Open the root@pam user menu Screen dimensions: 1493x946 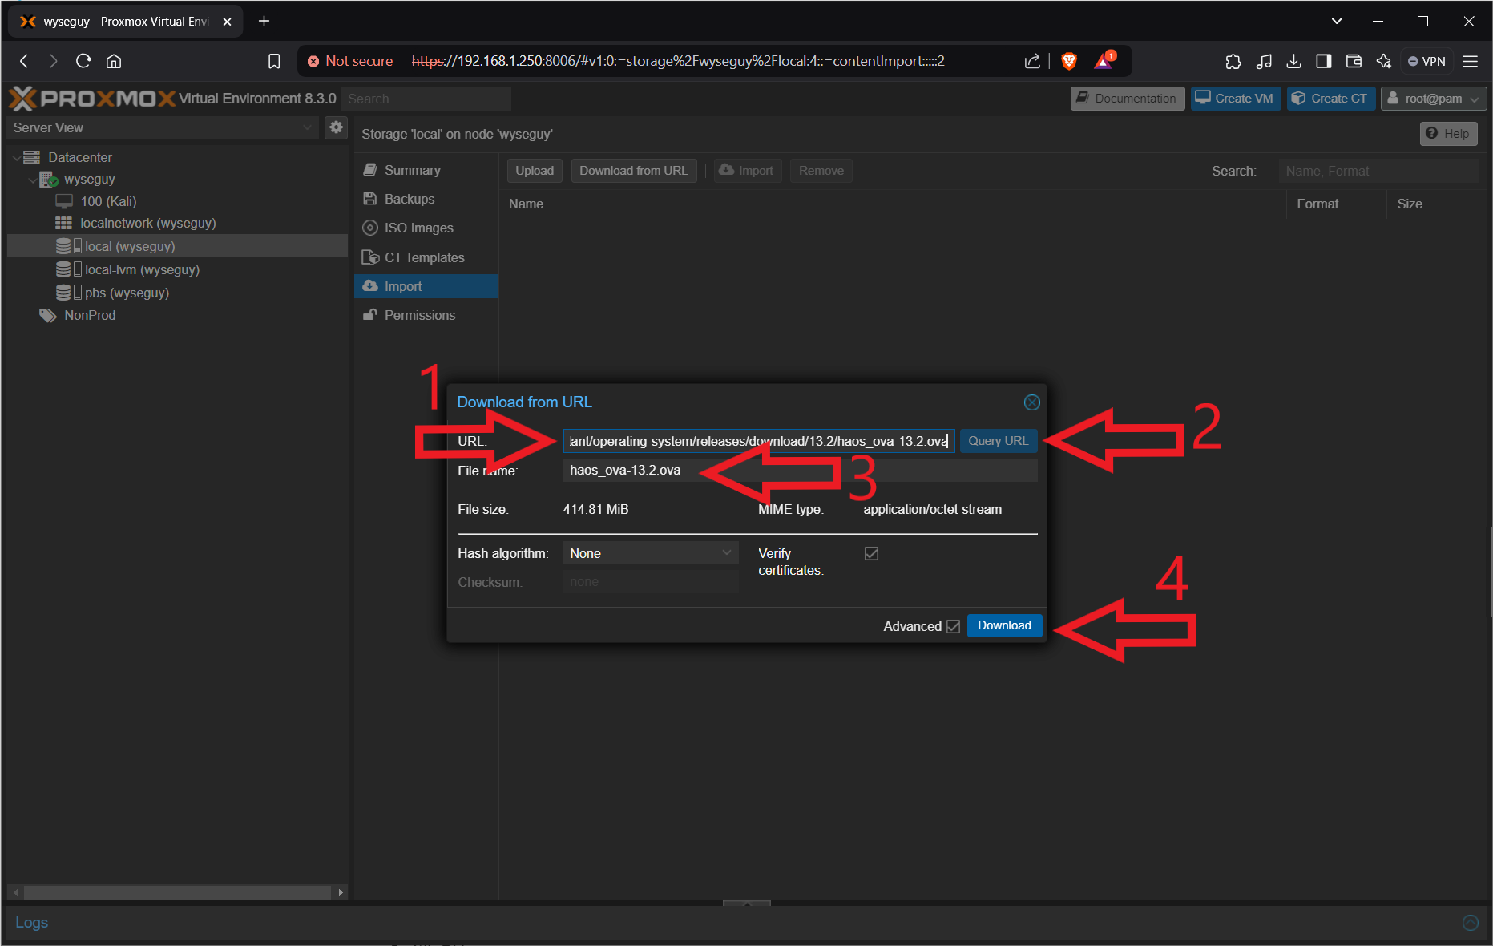1433,99
